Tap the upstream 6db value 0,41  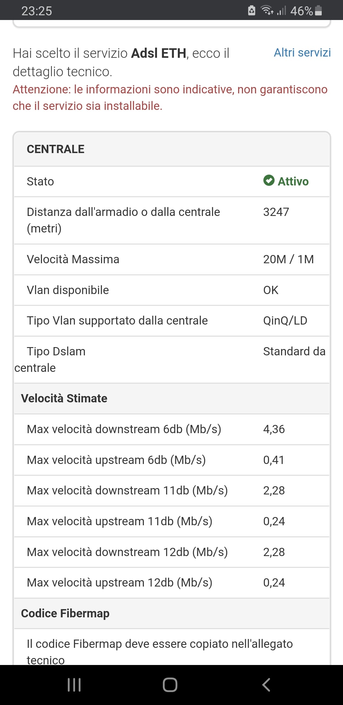[273, 460]
